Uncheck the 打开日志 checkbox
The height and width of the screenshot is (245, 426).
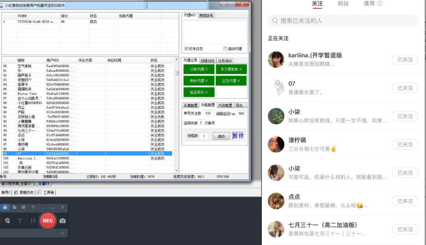coord(186,49)
